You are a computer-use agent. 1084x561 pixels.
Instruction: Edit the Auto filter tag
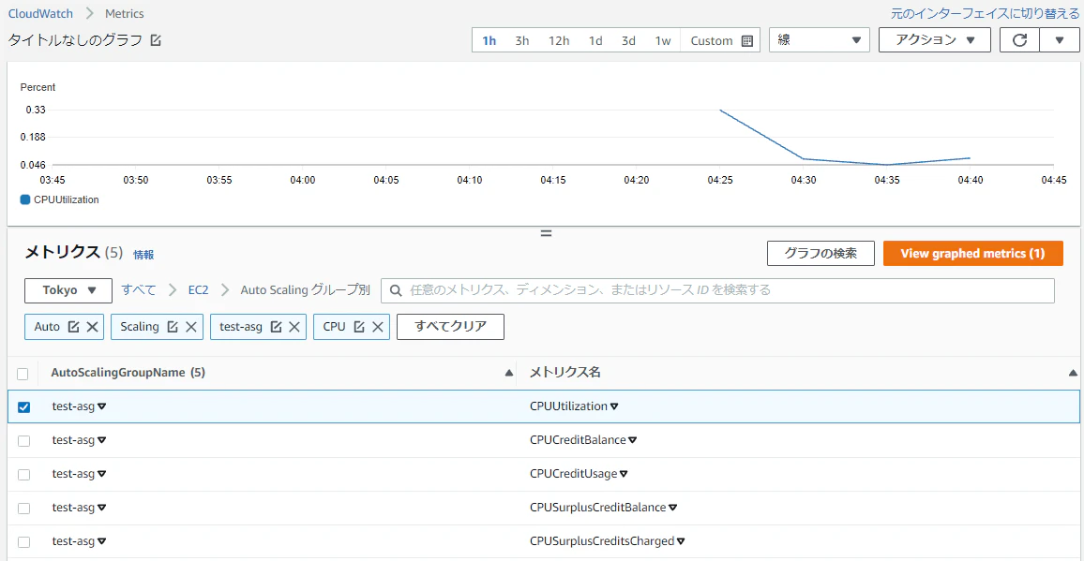coord(73,327)
